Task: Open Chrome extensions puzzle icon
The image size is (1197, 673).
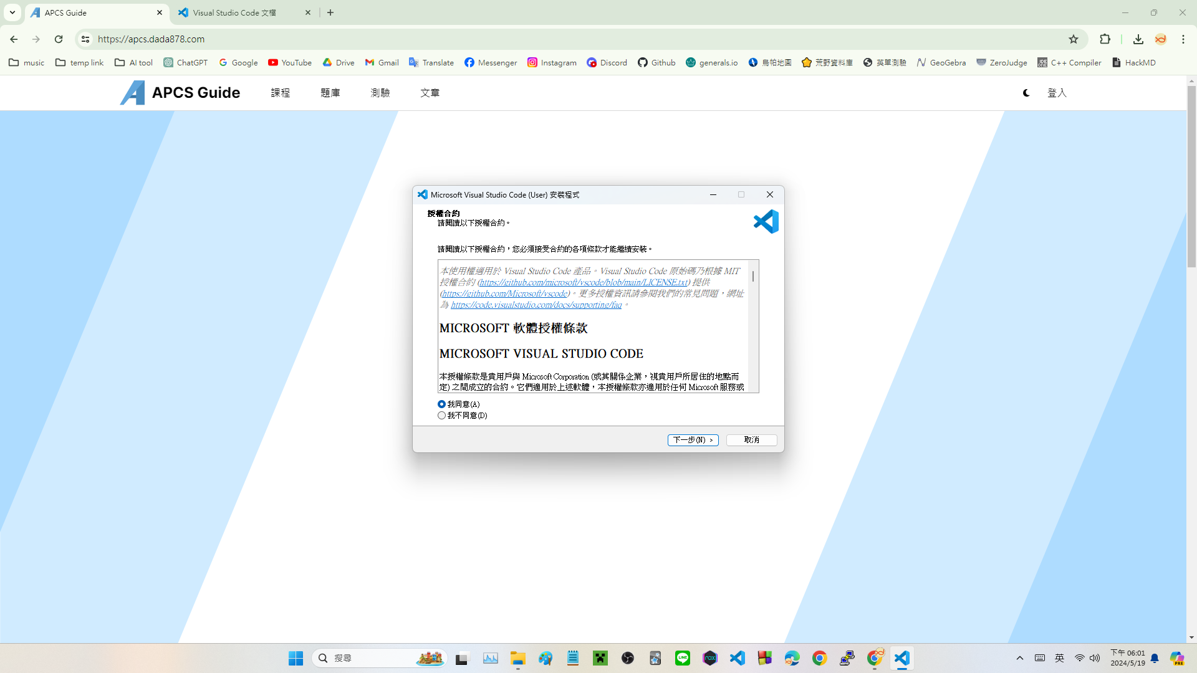Action: click(1105, 39)
